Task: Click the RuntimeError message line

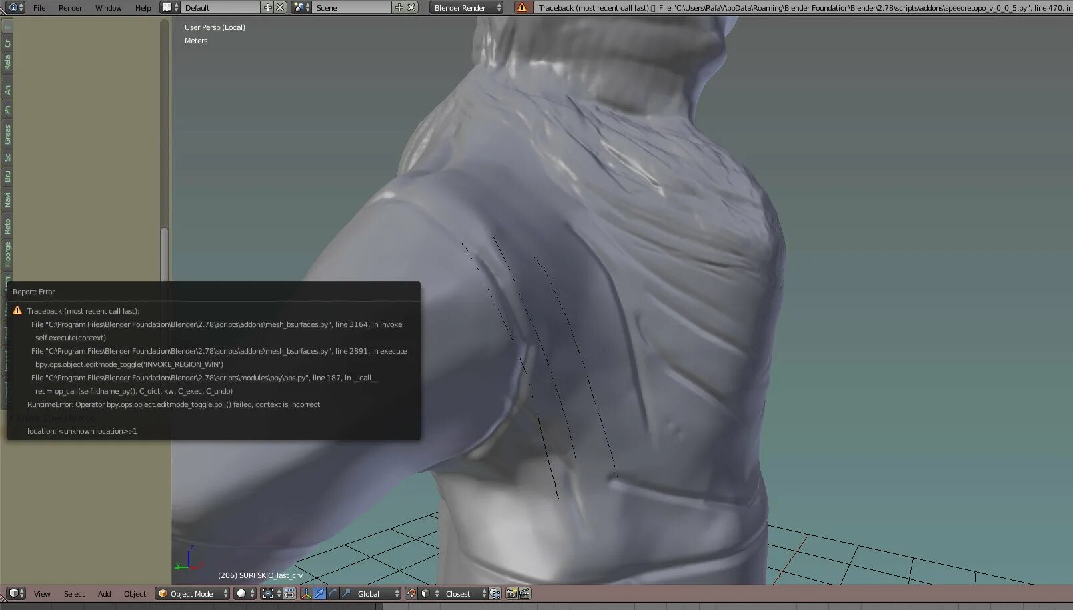Action: [x=173, y=404]
